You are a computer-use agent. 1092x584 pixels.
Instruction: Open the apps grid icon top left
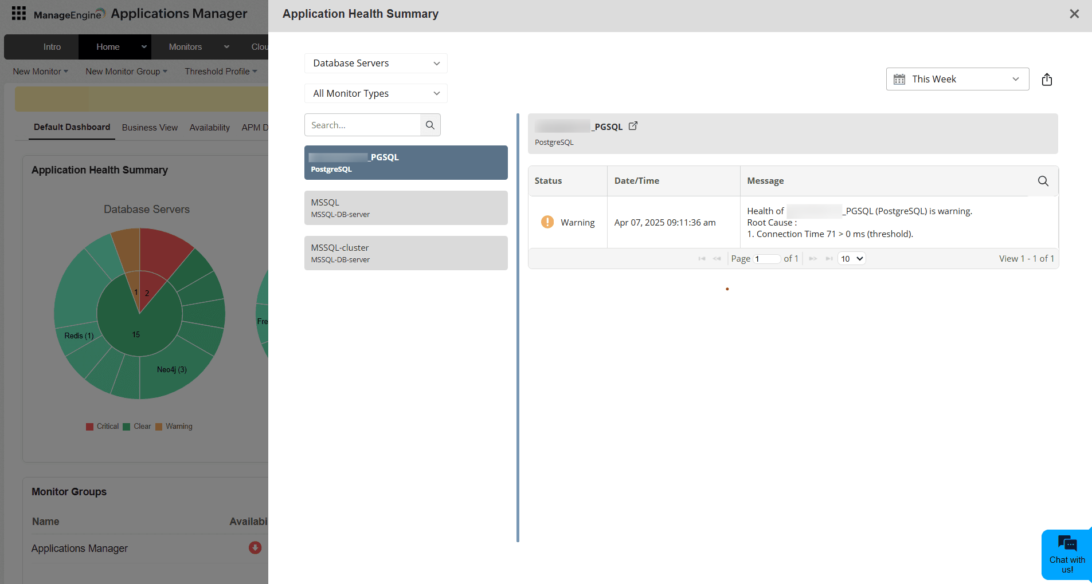(18, 13)
